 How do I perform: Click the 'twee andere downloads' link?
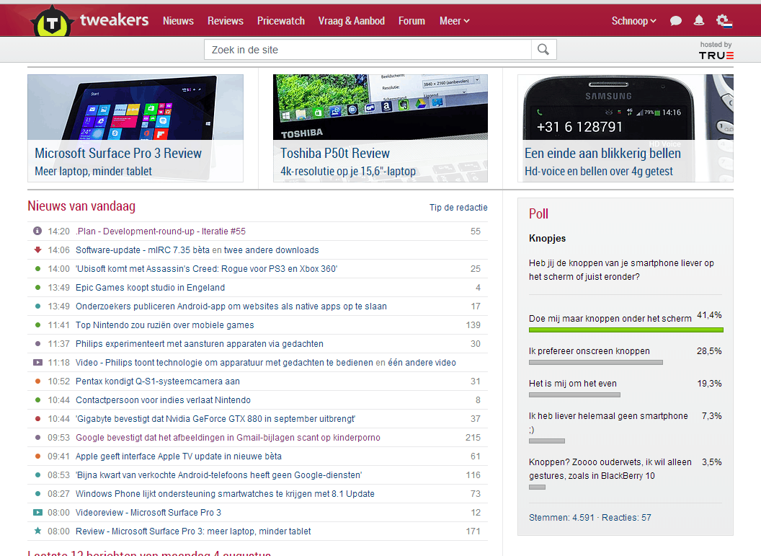click(x=271, y=250)
